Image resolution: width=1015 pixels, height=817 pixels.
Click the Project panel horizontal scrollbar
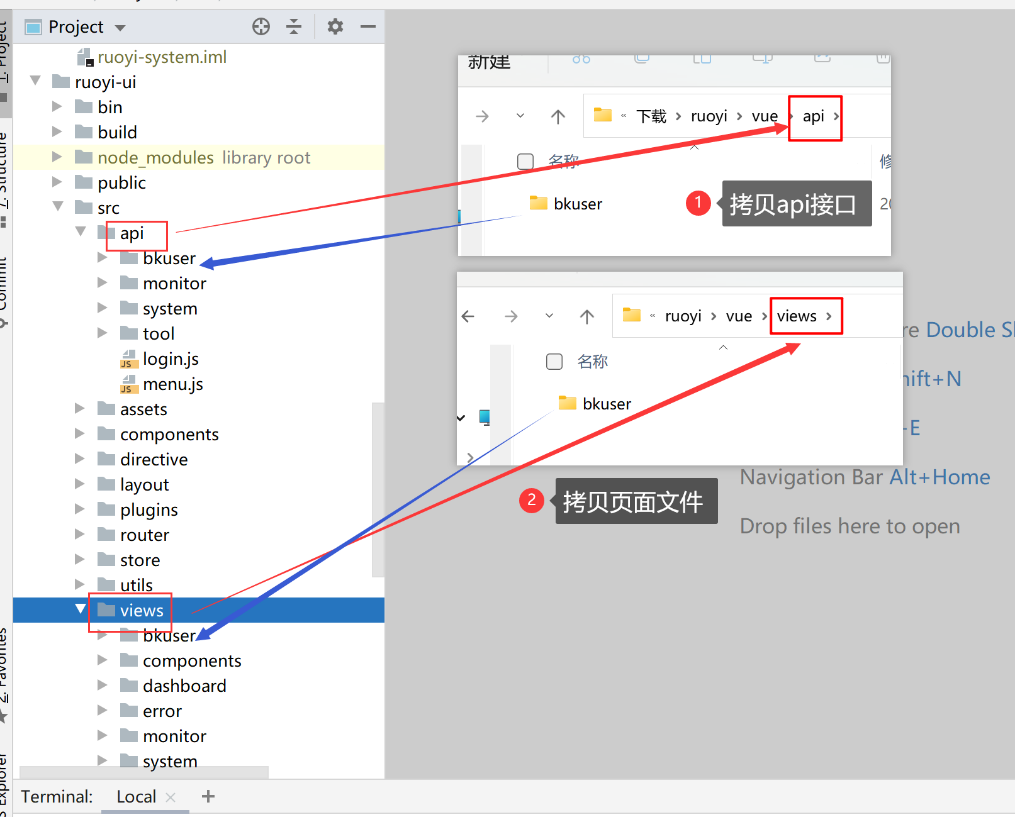[144, 772]
